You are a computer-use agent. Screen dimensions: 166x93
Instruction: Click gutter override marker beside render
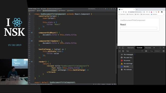(x=32, y=62)
